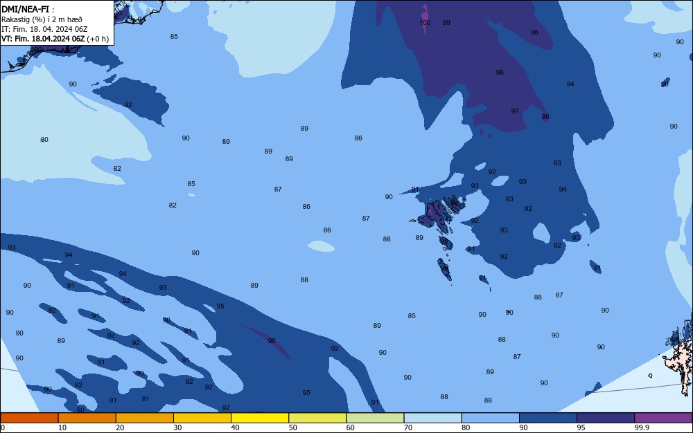Click the "DMI/NEA-FI :" title text
The width and height of the screenshot is (693, 433).
tap(28, 10)
